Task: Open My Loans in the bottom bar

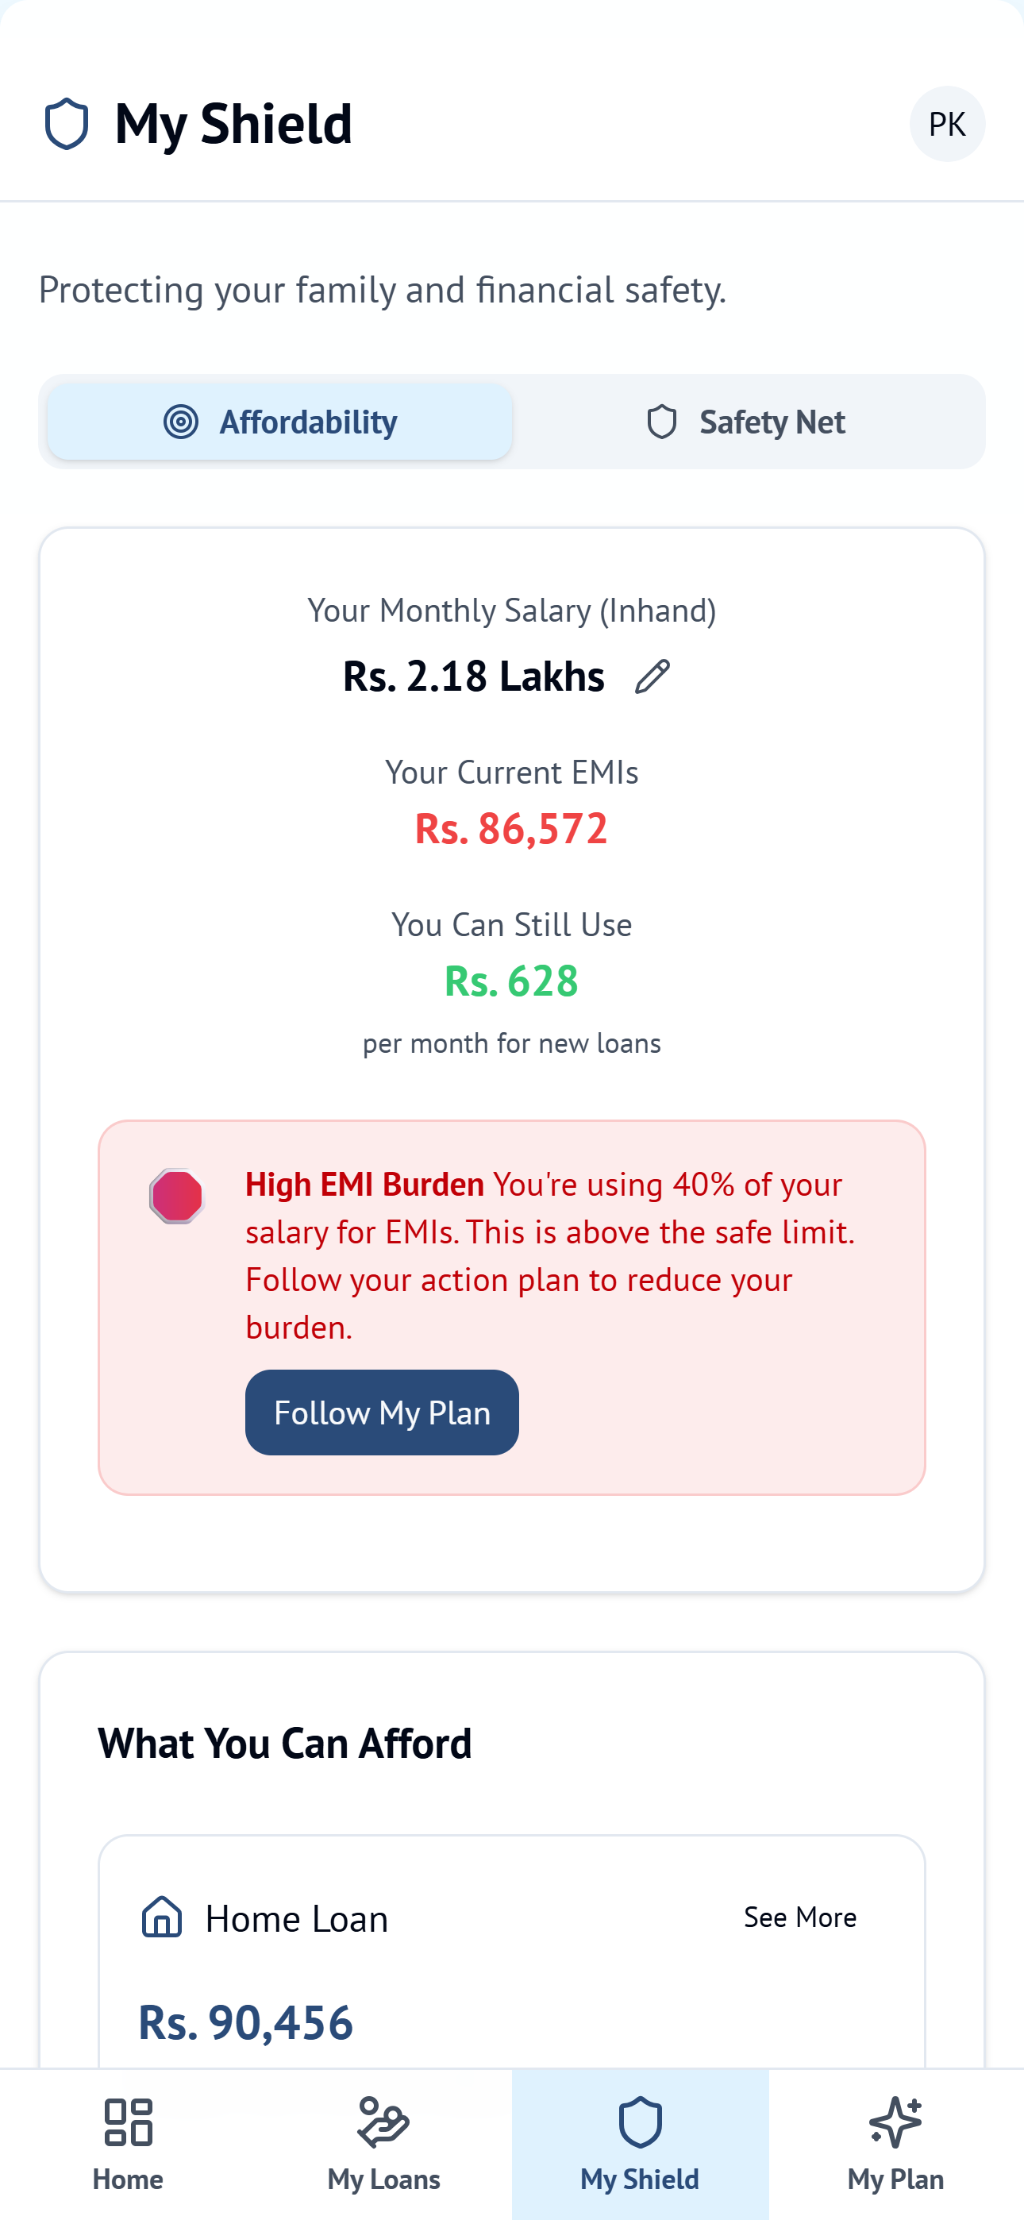Action: pyautogui.click(x=383, y=2146)
